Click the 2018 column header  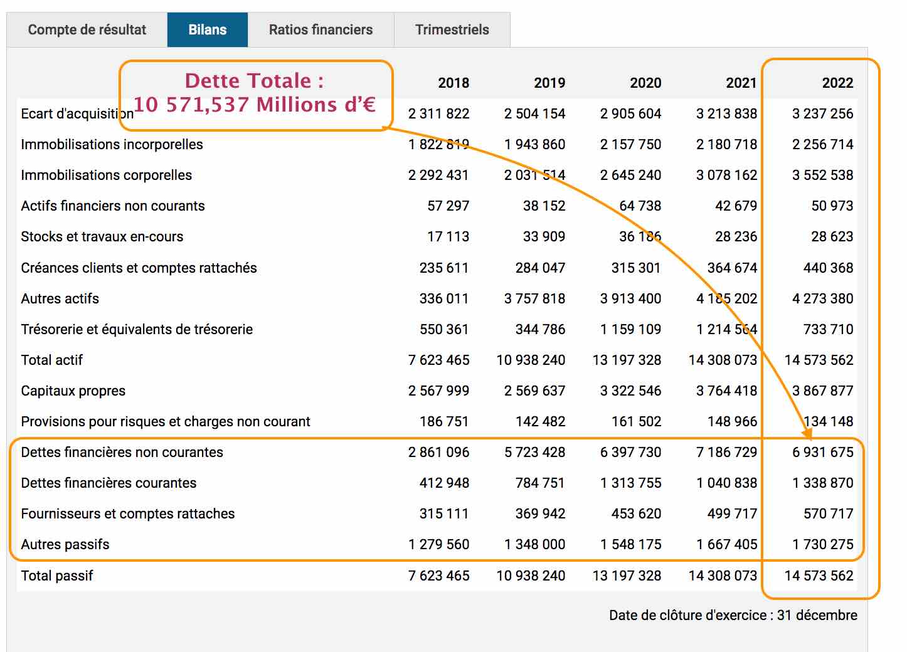453,83
